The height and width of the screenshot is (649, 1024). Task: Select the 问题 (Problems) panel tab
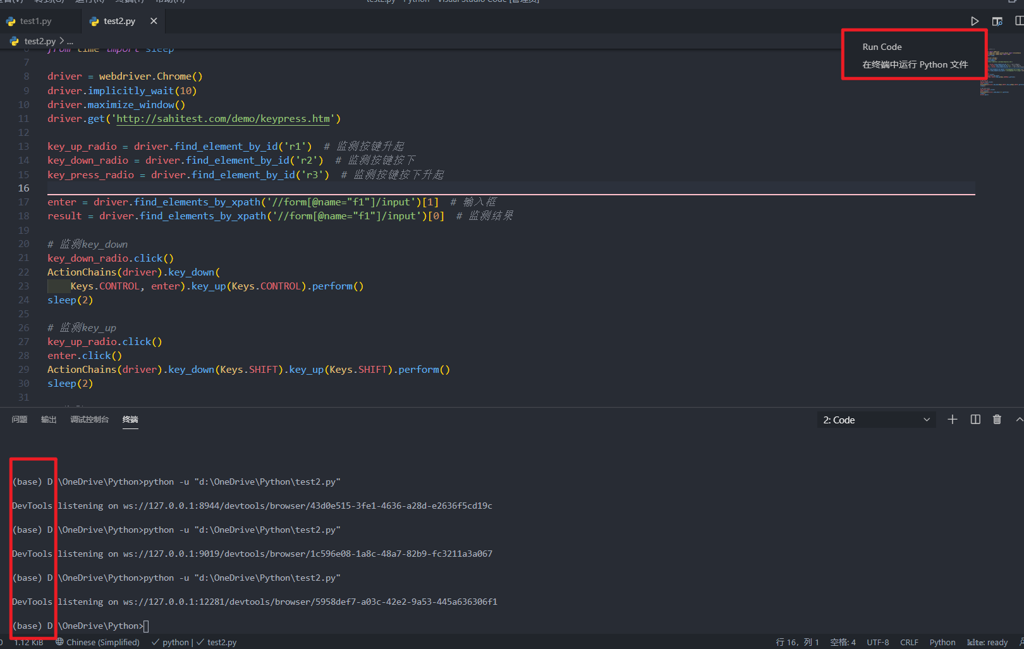click(20, 420)
